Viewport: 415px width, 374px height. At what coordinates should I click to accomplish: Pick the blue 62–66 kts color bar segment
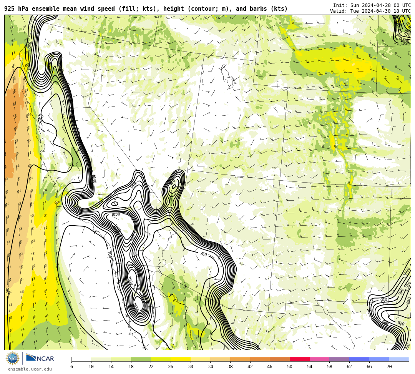click(359, 359)
